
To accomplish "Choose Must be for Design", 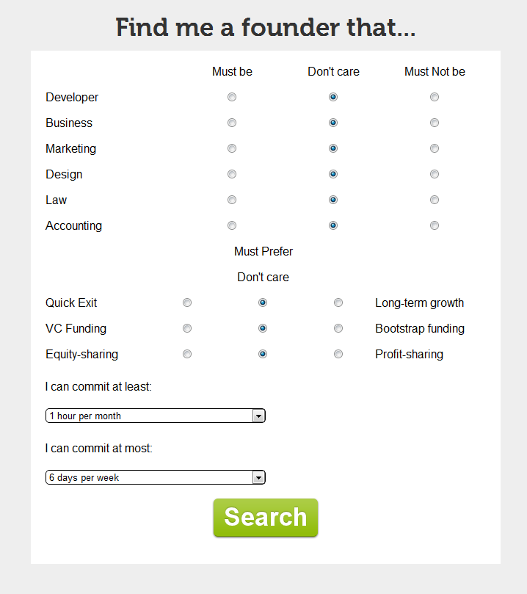I will (232, 174).
